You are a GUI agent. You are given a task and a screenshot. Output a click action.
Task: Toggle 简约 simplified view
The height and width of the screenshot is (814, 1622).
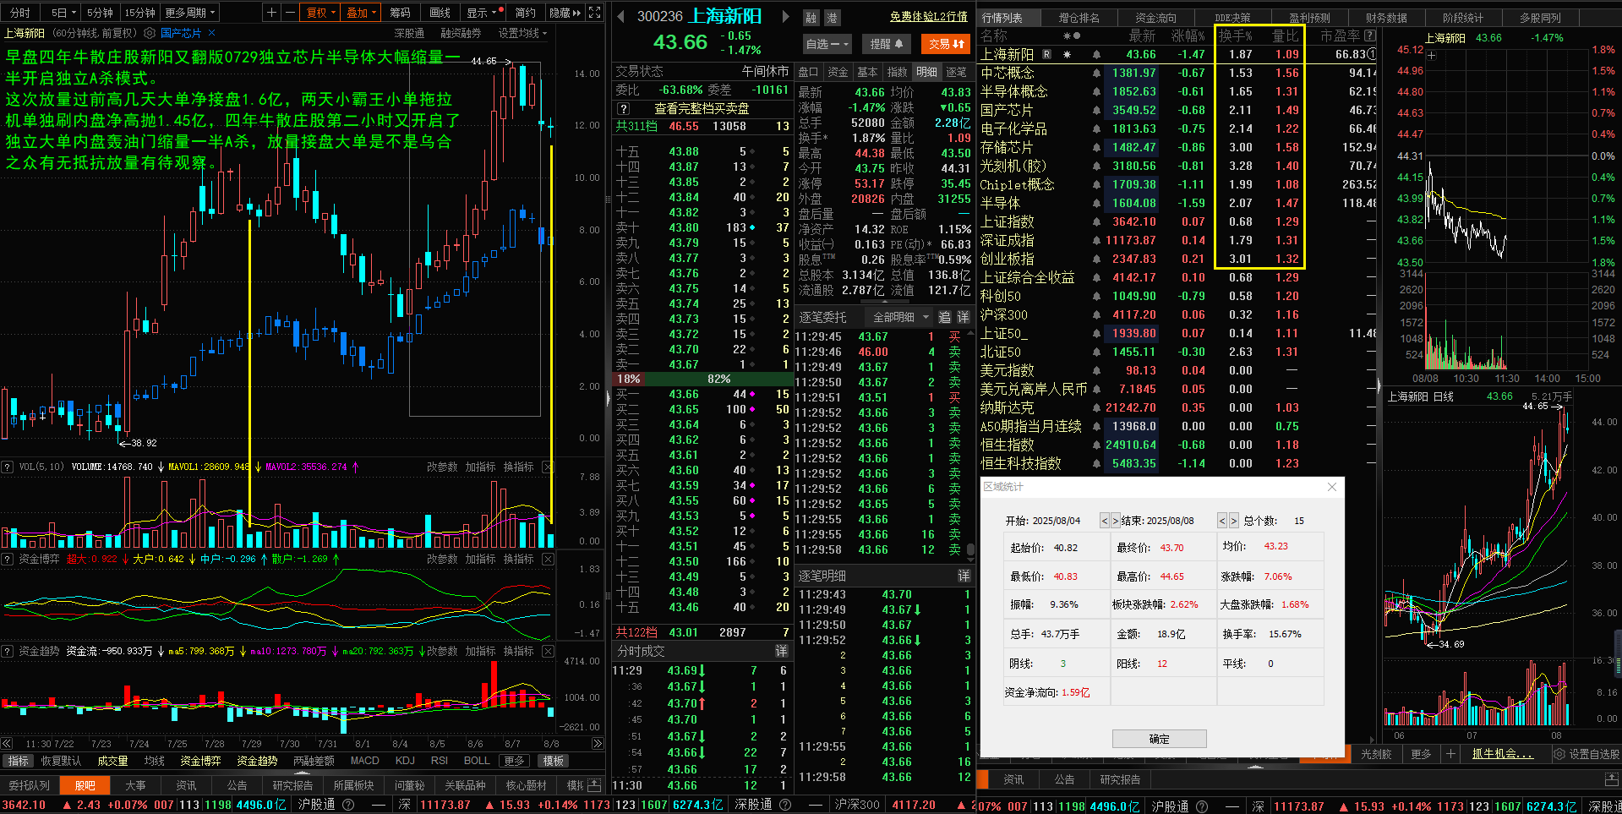(526, 13)
